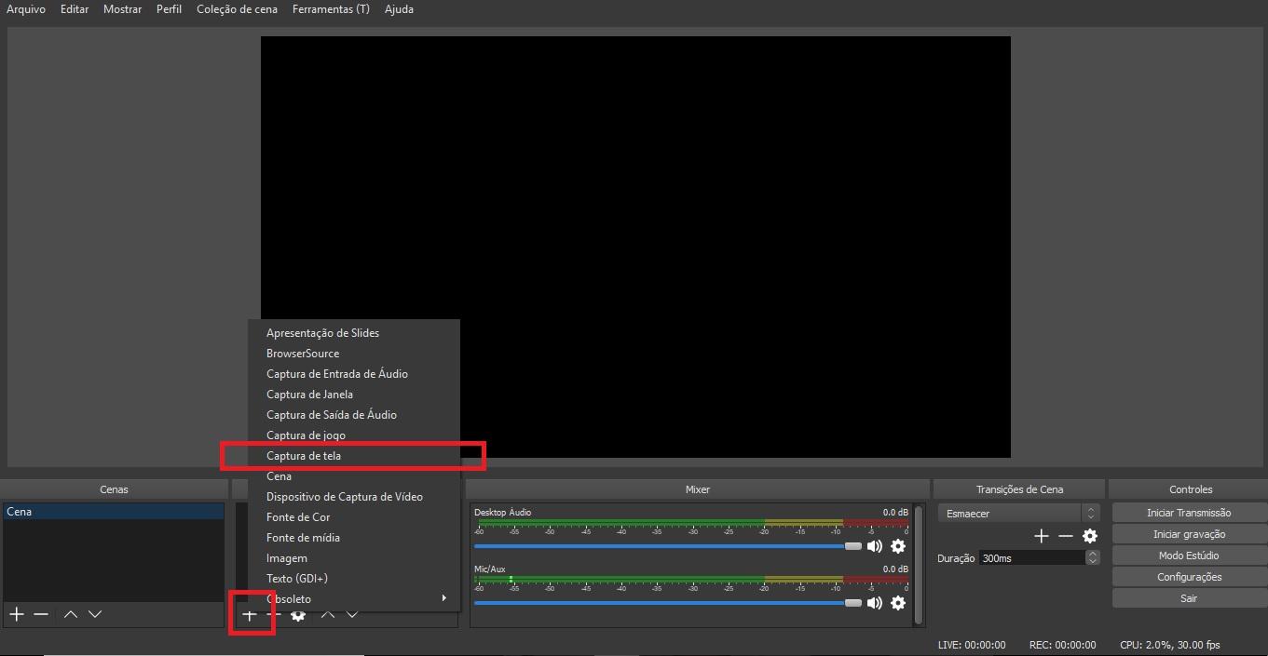Open the Ferramentas (T) menu
The width and height of the screenshot is (1268, 656).
tap(331, 9)
